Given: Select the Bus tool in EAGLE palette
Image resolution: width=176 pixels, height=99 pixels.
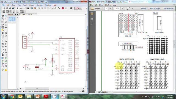Looking at the screenshot, I should (x=3, y=58).
